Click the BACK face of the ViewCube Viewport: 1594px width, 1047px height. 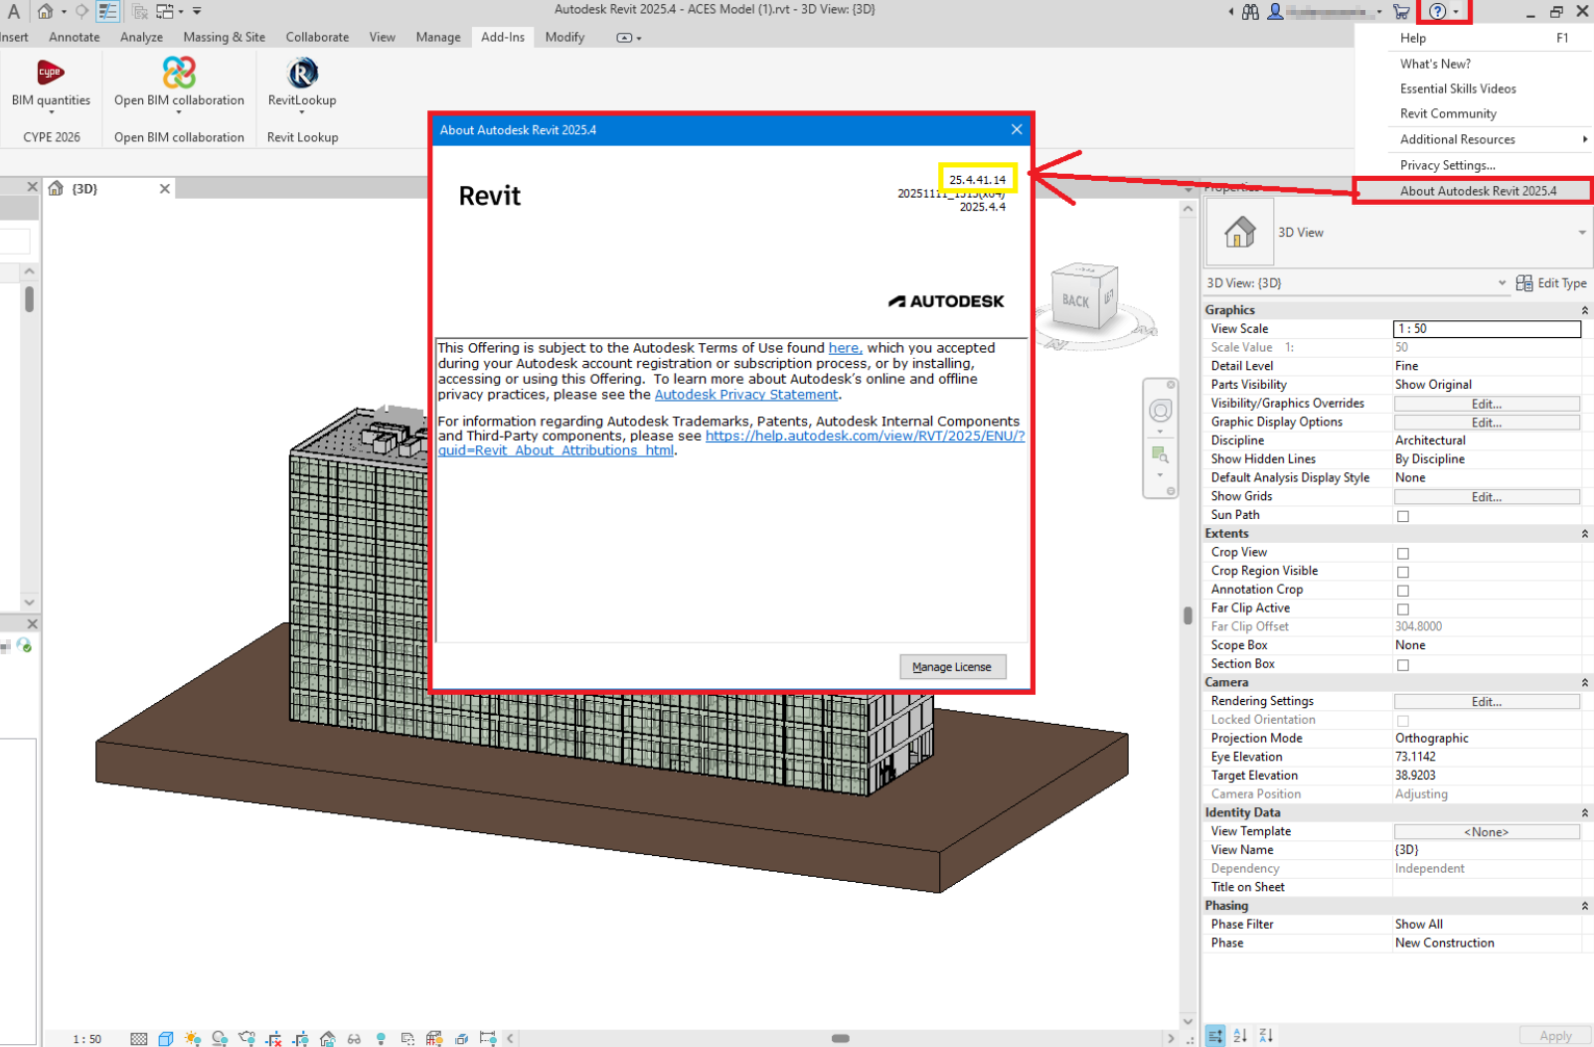pyautogui.click(x=1075, y=300)
